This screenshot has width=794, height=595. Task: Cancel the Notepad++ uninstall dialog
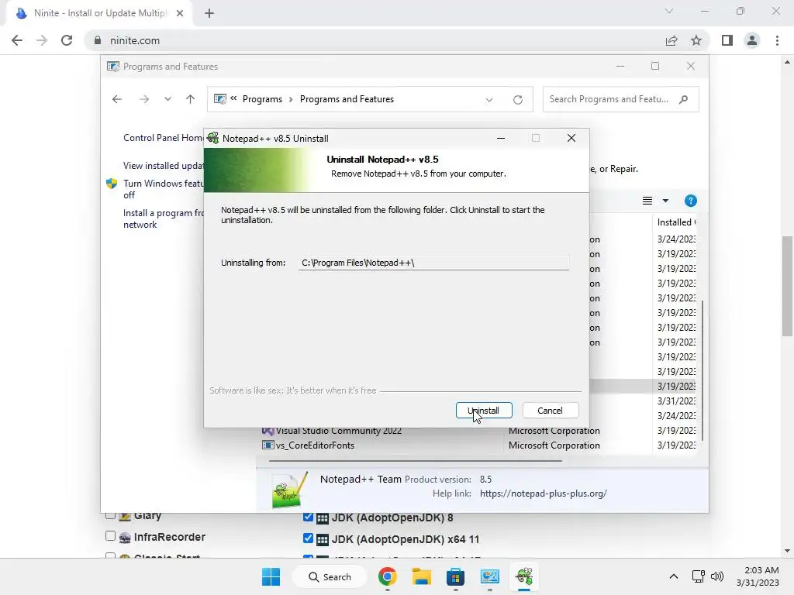(x=550, y=411)
